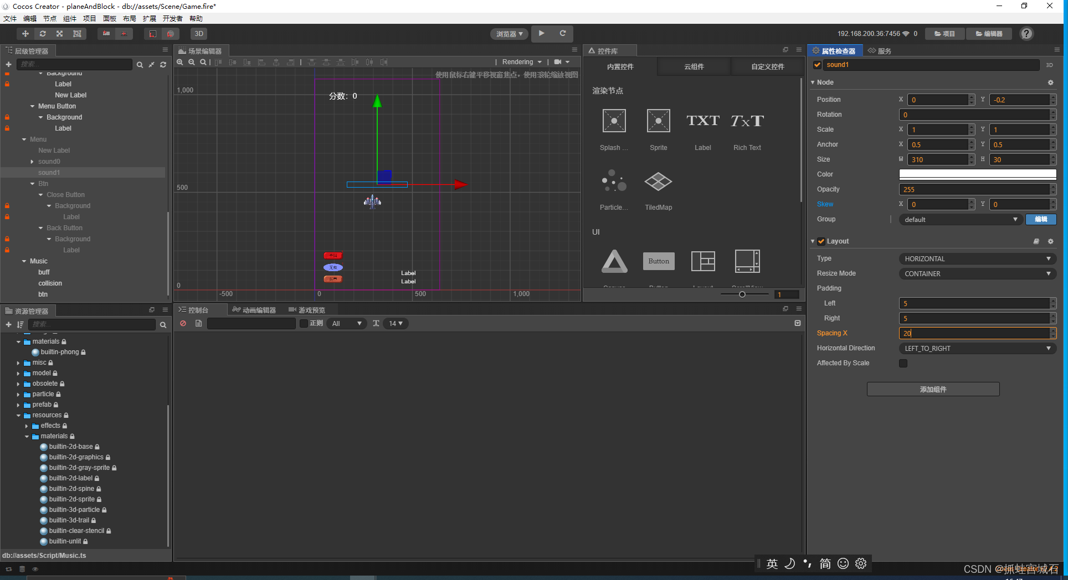Open the 浏览器 preview platform dropdown
Screen dimensions: 1068x580
(510, 34)
